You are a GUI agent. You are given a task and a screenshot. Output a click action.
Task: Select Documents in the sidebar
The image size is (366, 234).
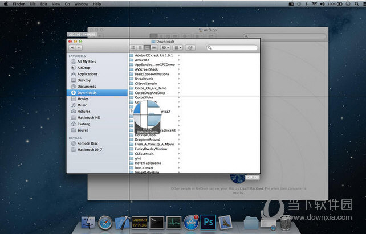(x=86, y=87)
